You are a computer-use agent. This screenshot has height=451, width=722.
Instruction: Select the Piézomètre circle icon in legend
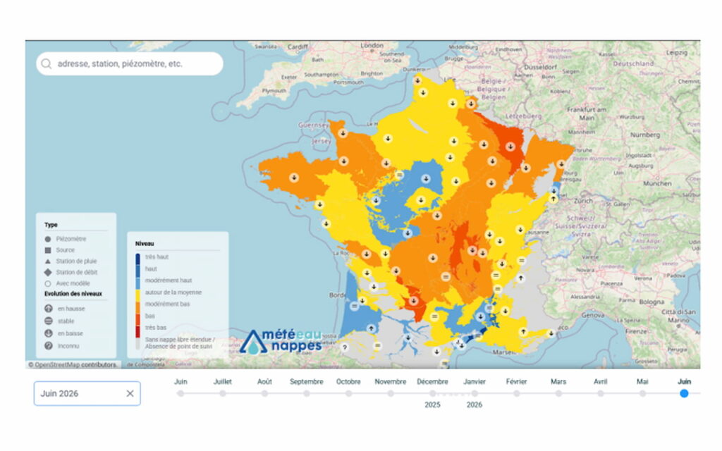pos(48,239)
